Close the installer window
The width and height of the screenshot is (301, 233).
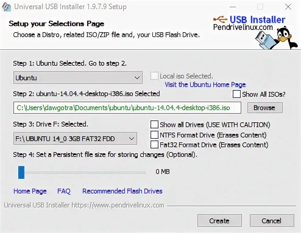pyautogui.click(x=288, y=7)
